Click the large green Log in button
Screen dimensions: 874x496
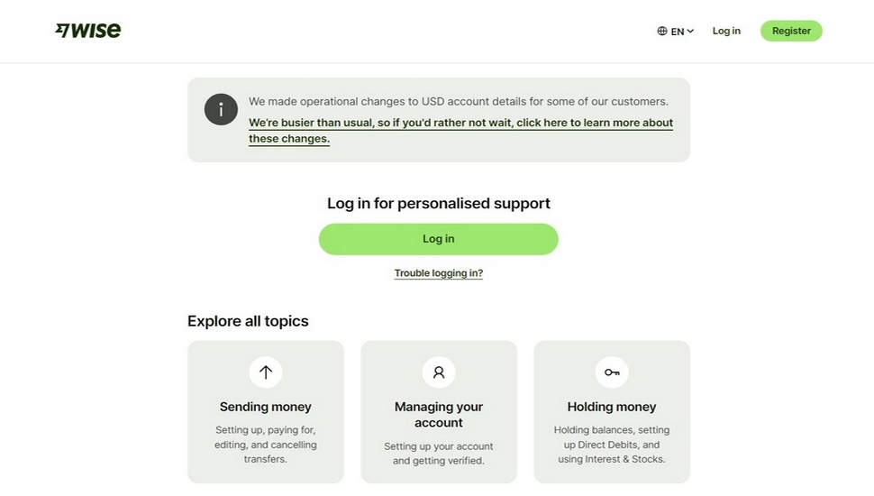(x=439, y=239)
